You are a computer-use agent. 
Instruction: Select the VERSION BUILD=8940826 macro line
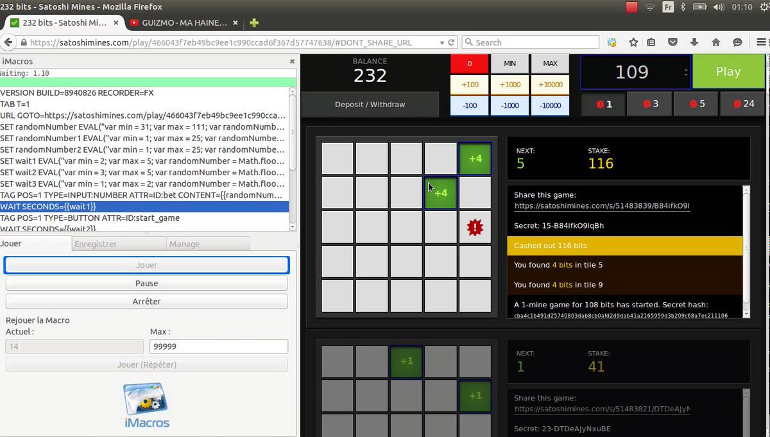point(144,92)
